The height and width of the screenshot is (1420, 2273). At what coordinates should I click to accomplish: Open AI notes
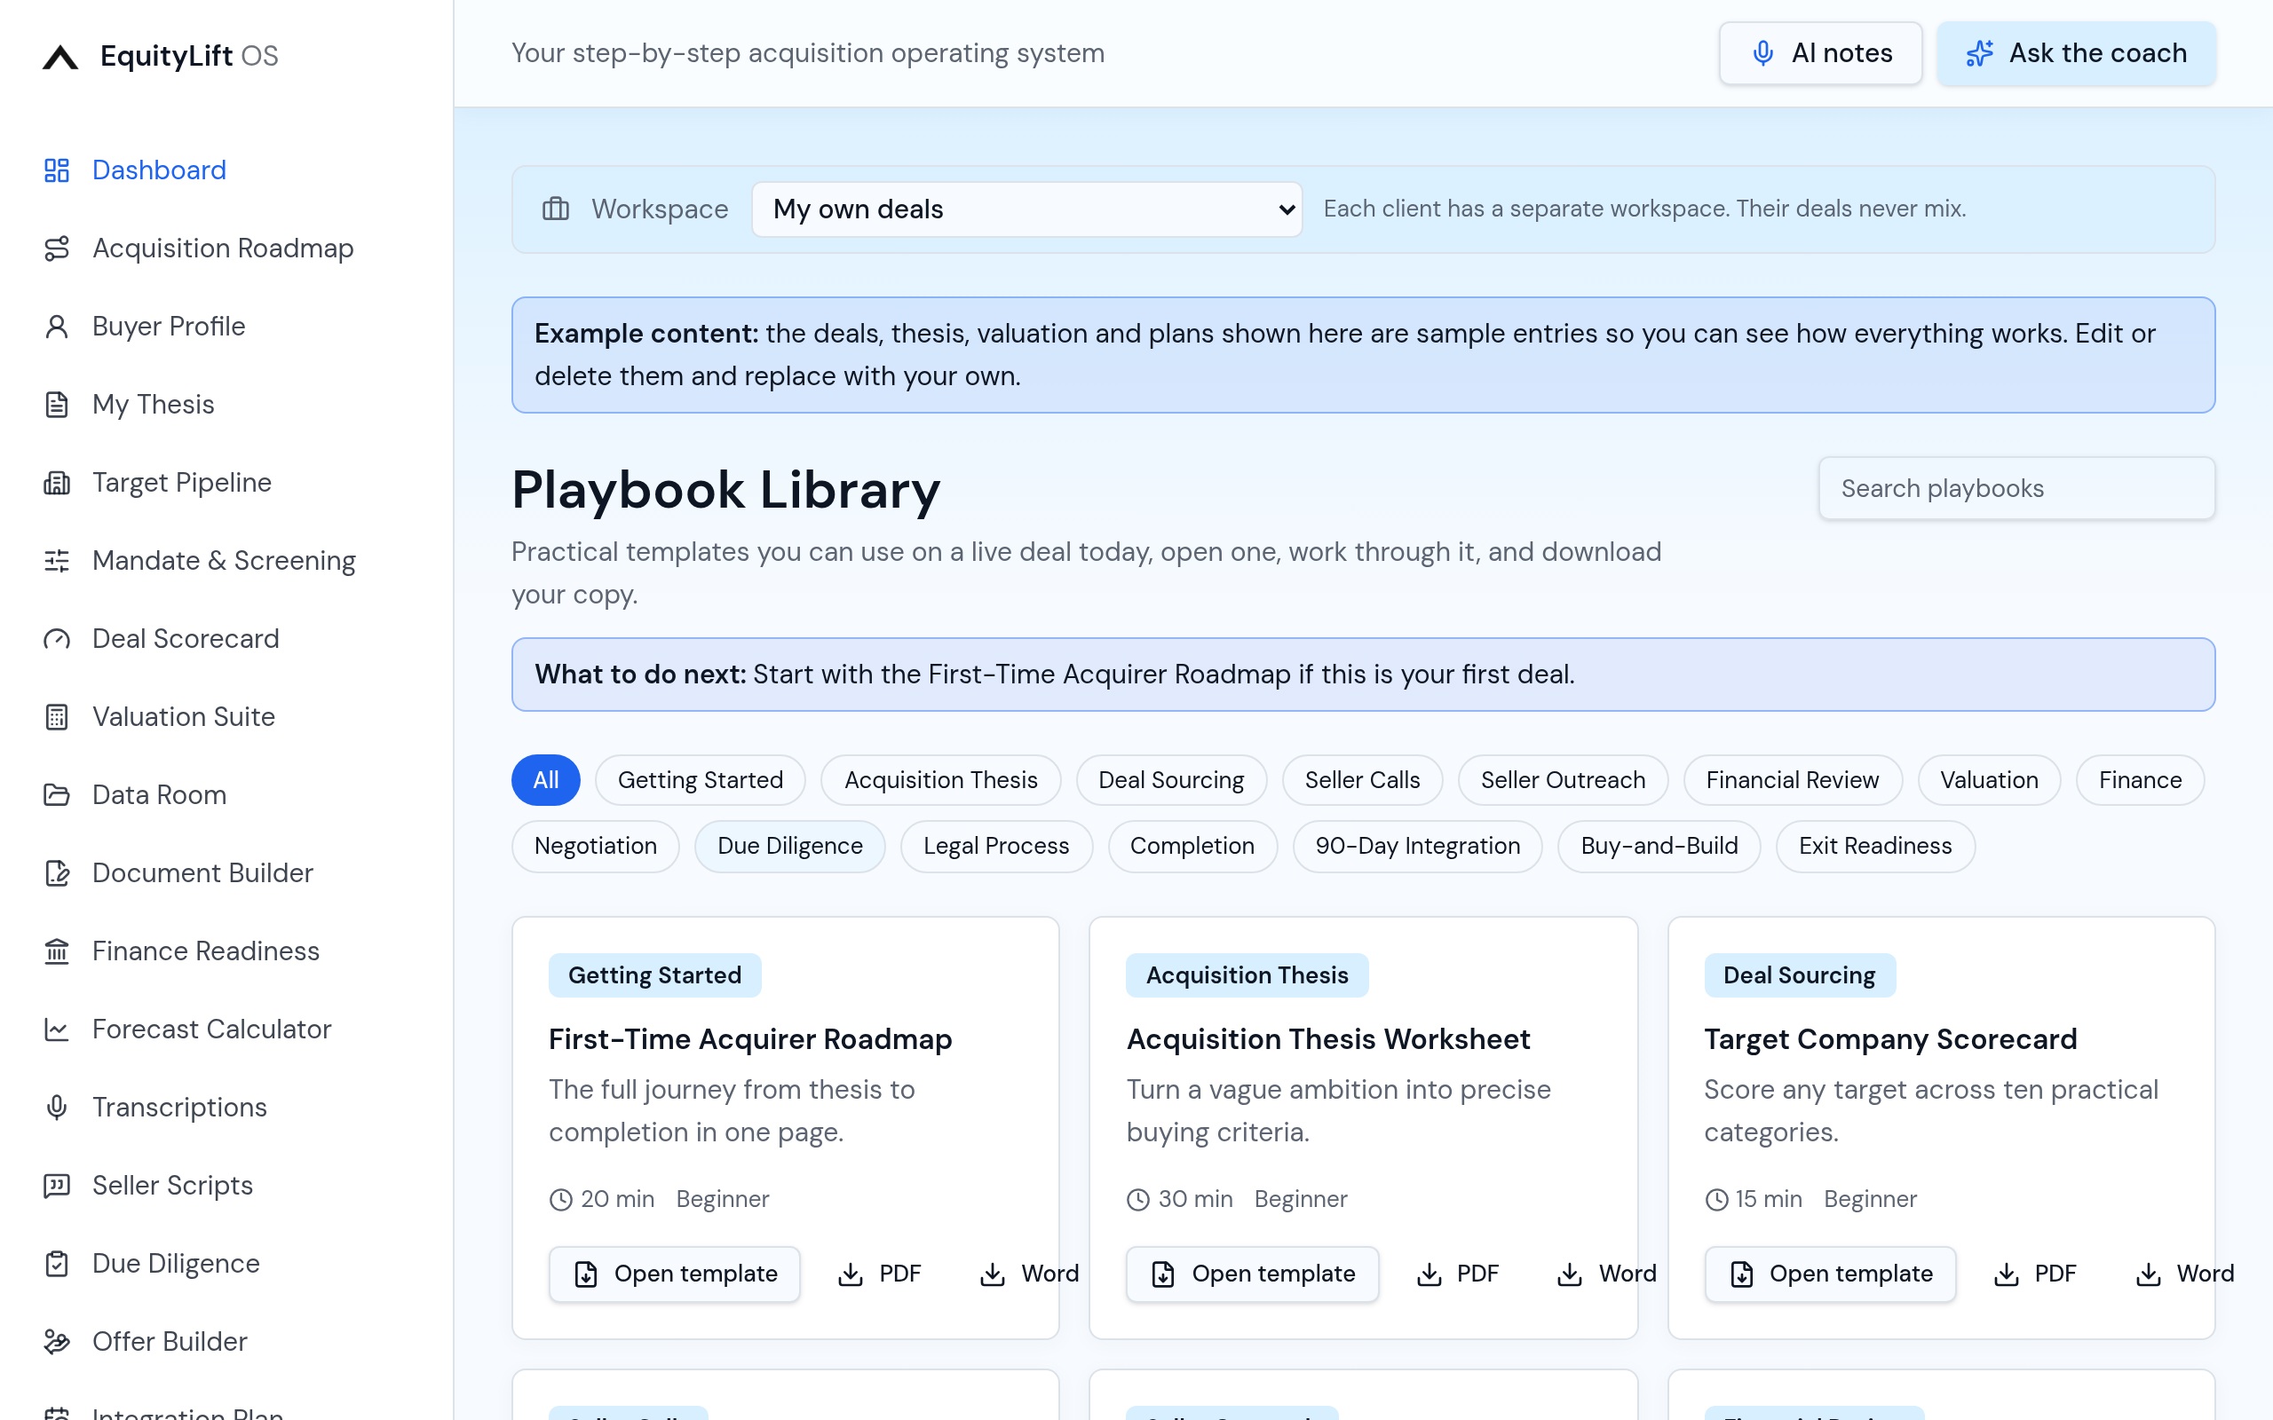(x=1820, y=53)
